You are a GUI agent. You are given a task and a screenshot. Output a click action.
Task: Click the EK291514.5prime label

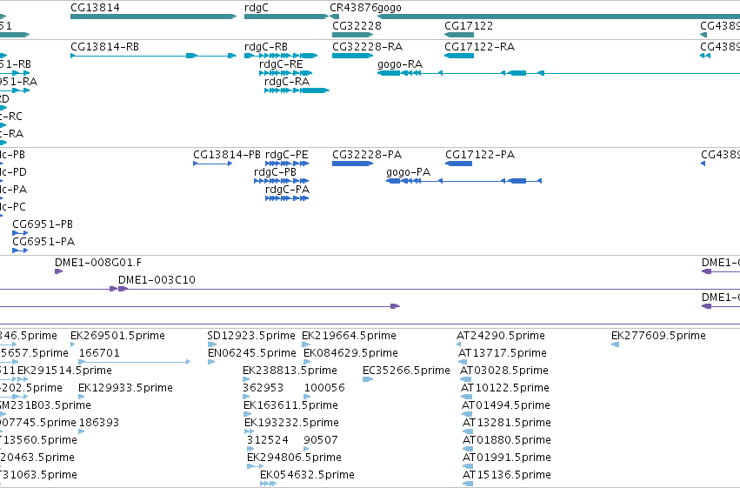(x=64, y=371)
